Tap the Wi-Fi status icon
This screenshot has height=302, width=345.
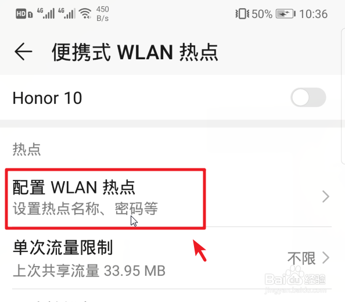coord(85,13)
